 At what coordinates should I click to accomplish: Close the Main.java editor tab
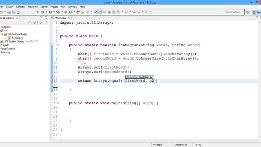pyautogui.click(x=69, y=18)
